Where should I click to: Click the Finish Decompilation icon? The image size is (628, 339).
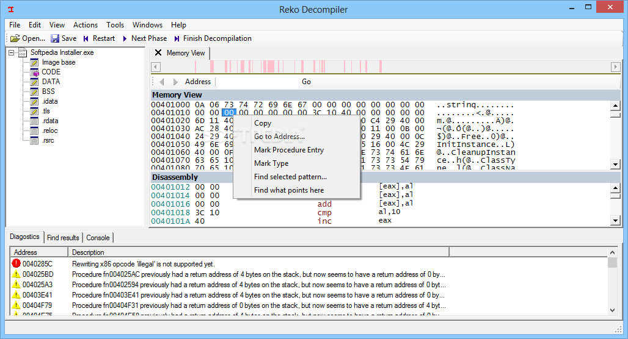pyautogui.click(x=177, y=38)
